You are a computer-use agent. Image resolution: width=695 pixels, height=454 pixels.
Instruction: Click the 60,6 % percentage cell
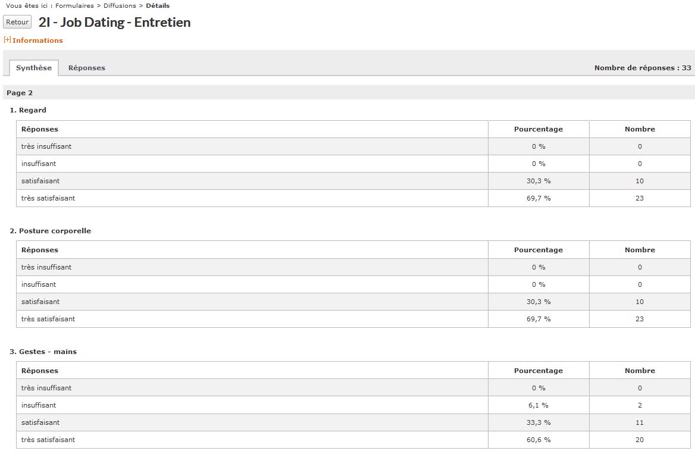[x=539, y=440]
